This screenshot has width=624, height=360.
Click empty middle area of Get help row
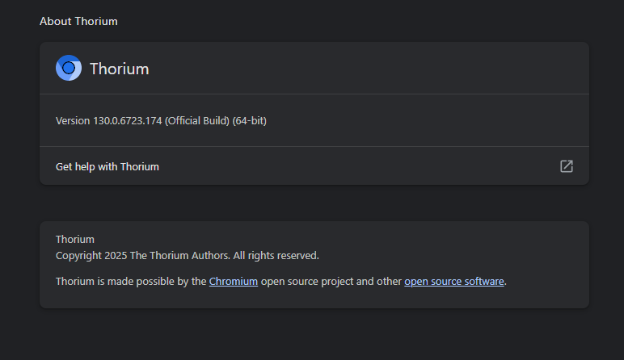pyautogui.click(x=356, y=167)
